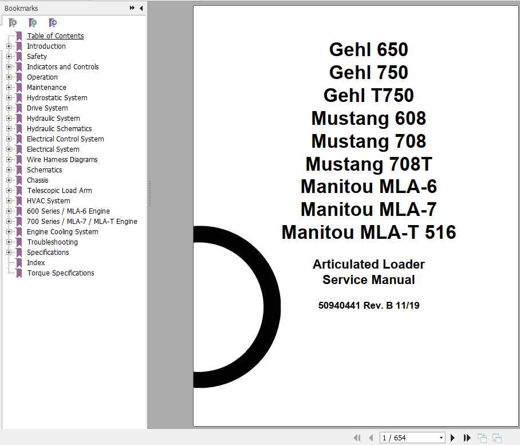
Task: Select the Indicators and Controls bookmark
Action: 62,66
